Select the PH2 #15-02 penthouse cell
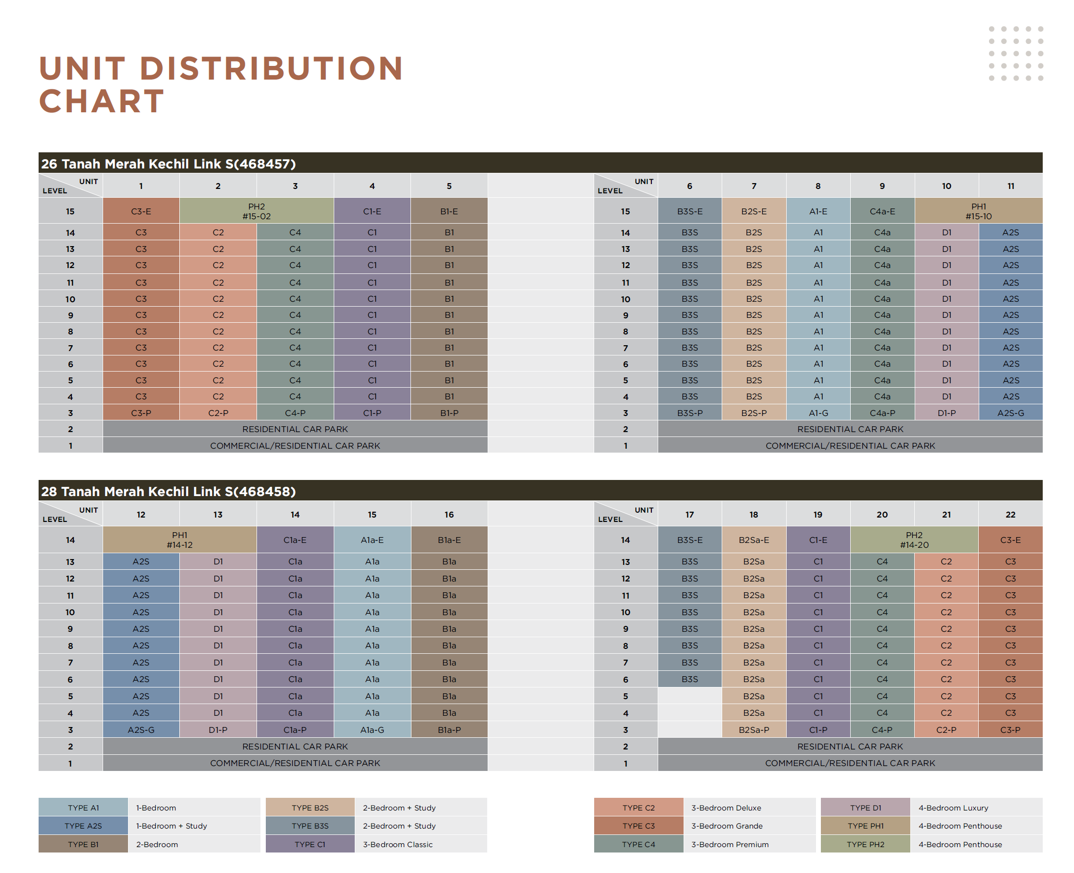The width and height of the screenshot is (1074, 873). click(x=256, y=211)
